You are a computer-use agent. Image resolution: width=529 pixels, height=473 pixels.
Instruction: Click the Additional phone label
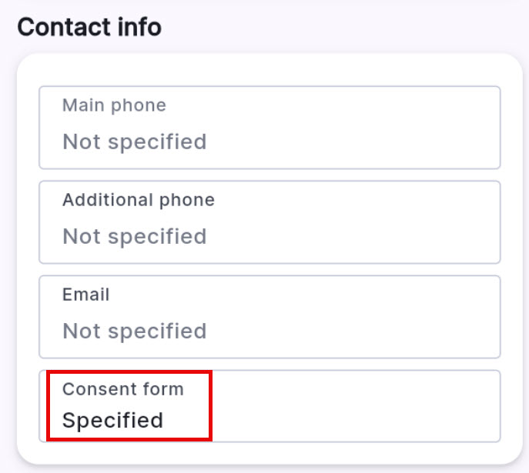[x=139, y=200]
